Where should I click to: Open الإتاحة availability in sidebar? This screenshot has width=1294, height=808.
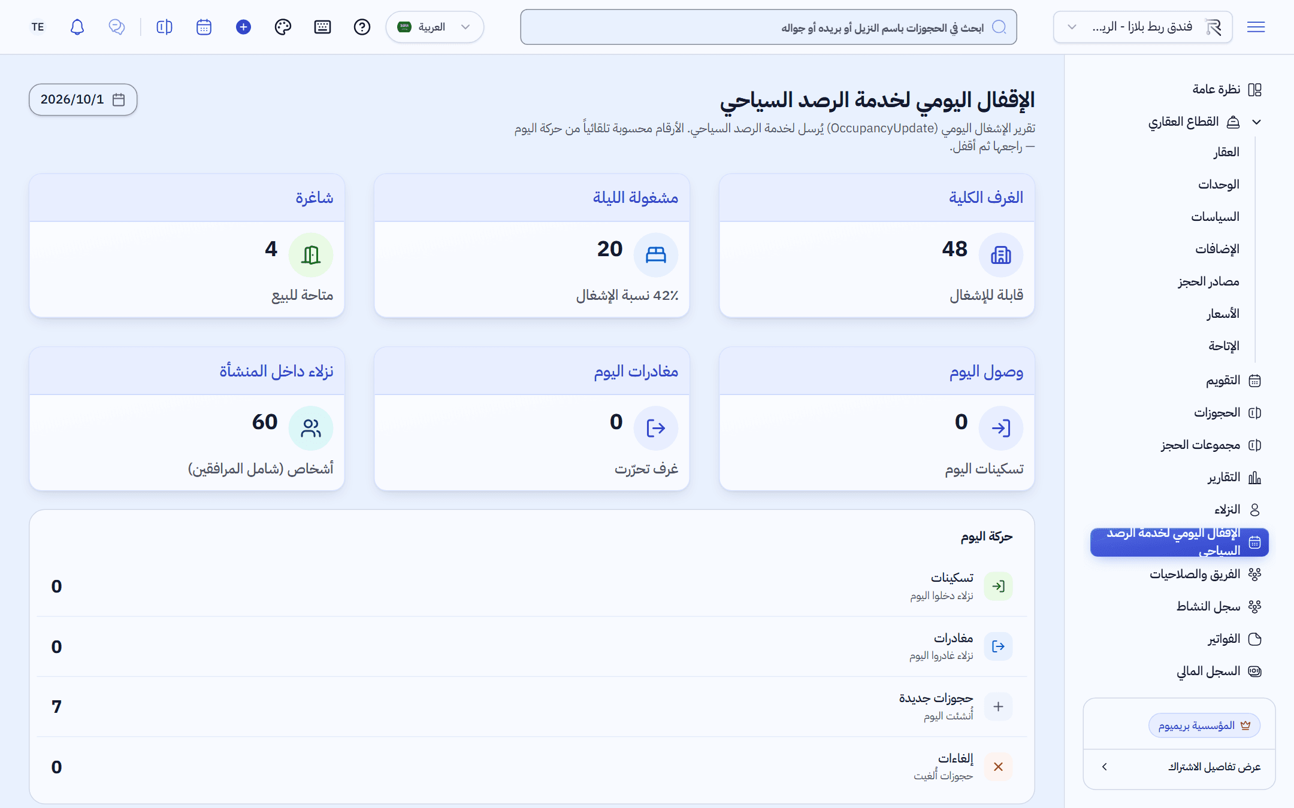tap(1223, 346)
